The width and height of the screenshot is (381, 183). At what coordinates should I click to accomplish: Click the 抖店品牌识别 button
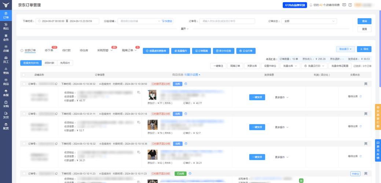click(295, 5)
